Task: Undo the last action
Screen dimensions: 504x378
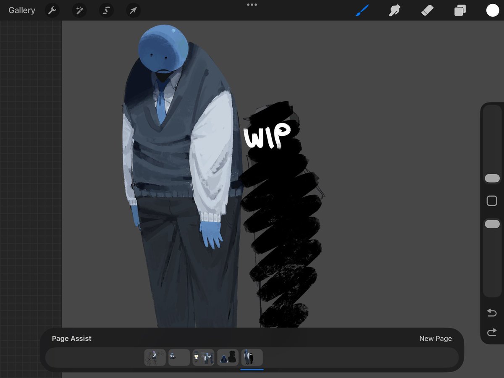Action: point(492,312)
